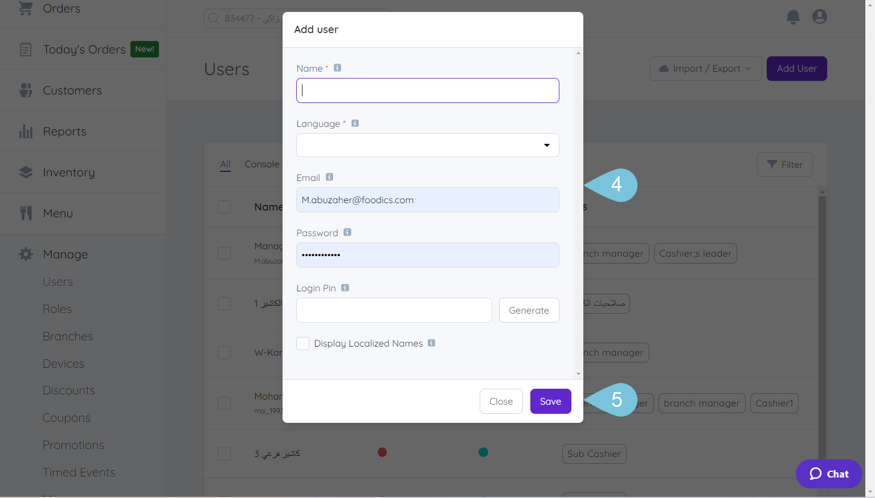875x498 pixels.
Task: Focus the Name input field
Action: click(x=428, y=90)
